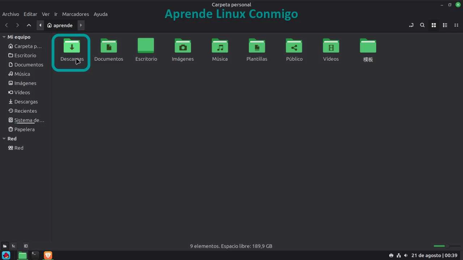Show tree view in the sidebar
The image size is (463, 260).
tap(13, 246)
